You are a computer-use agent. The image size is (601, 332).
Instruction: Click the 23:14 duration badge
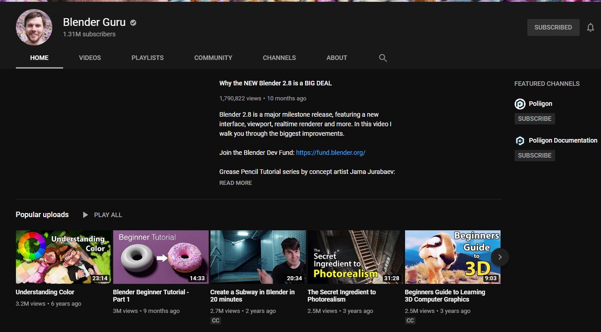click(x=100, y=278)
